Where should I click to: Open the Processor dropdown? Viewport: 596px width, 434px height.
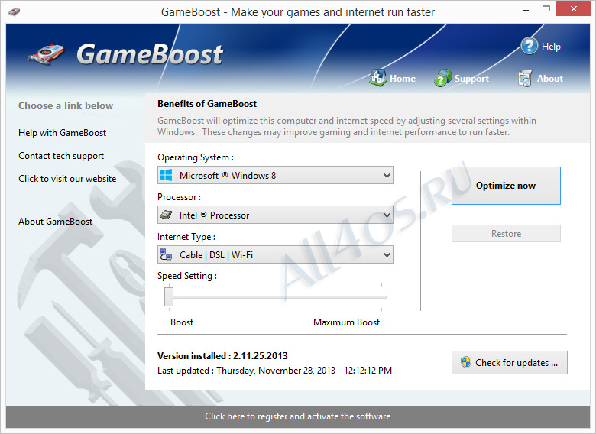[275, 215]
